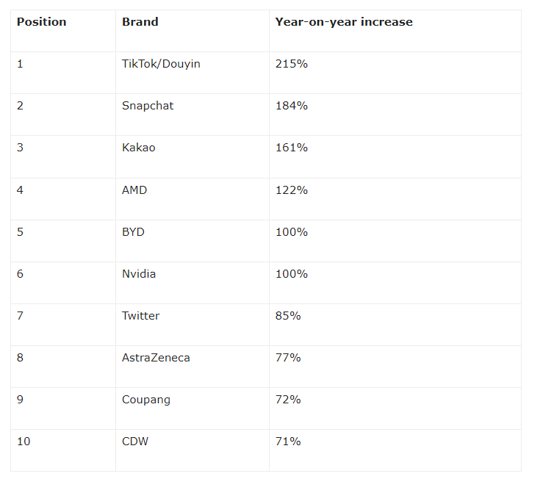This screenshot has height=479, width=543.
Task: Click the 161% increase value
Action: (291, 148)
